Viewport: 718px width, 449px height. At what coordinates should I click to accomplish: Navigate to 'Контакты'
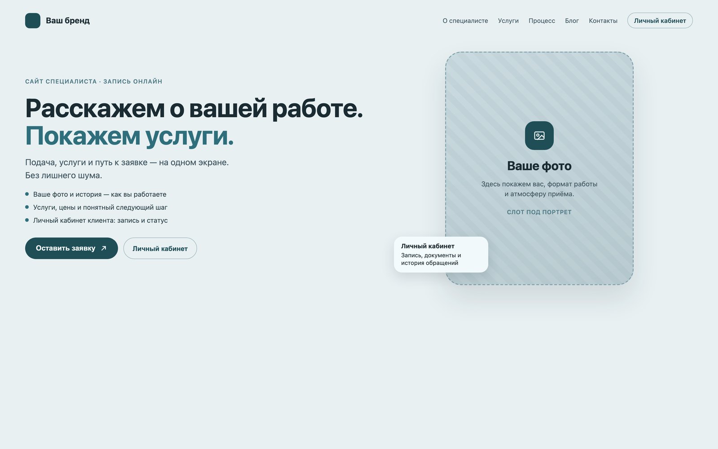point(603,21)
